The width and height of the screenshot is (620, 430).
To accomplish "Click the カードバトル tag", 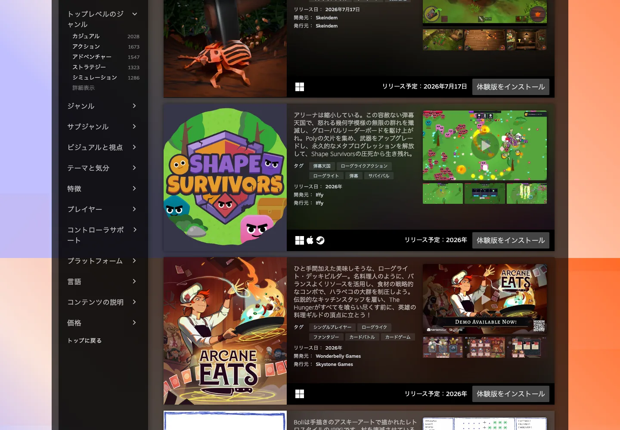I will click(x=362, y=337).
